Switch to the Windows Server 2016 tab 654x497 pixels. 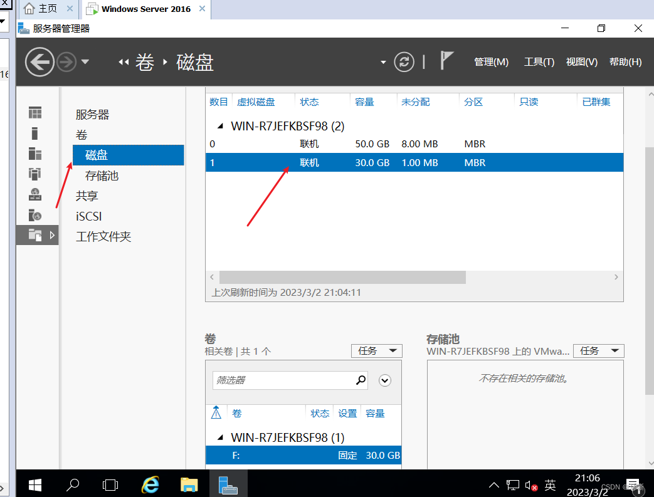point(145,9)
